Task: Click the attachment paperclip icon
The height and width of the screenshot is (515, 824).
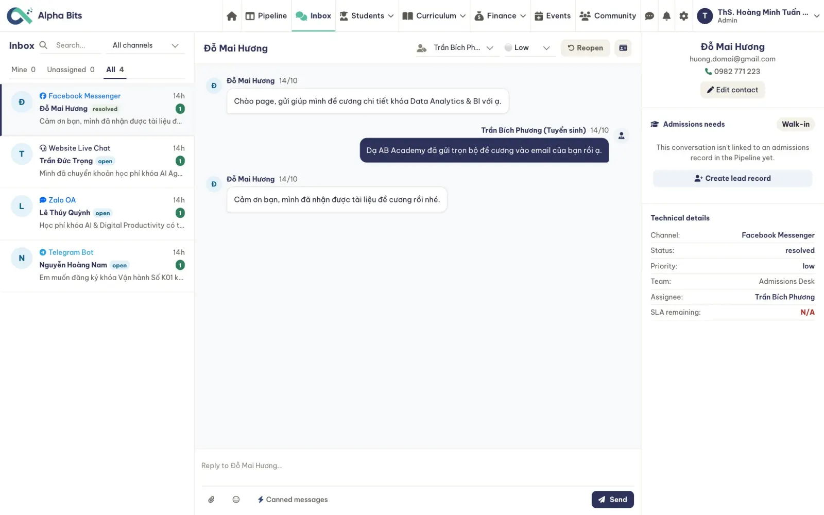Action: click(x=211, y=500)
